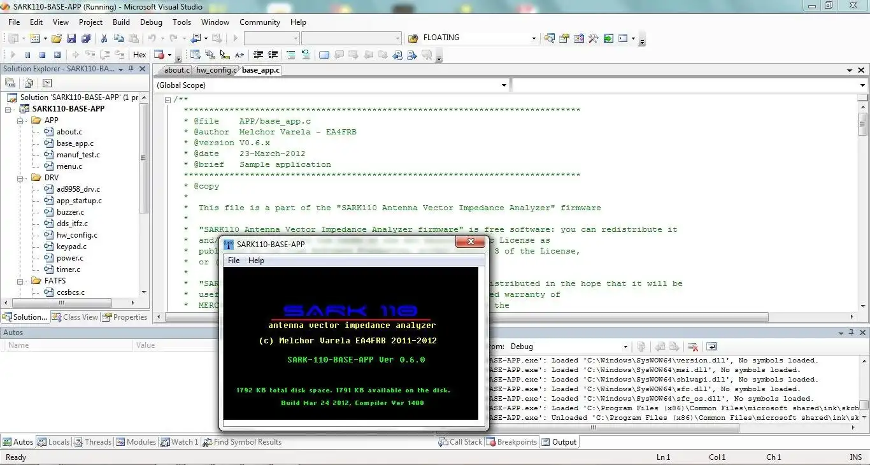Screen dimensions: 870x465
Task: Switch to the Call Stack tab
Action: (460, 442)
